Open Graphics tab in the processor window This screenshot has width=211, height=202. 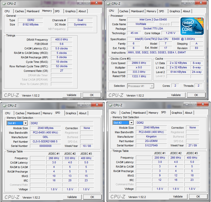point(175,11)
